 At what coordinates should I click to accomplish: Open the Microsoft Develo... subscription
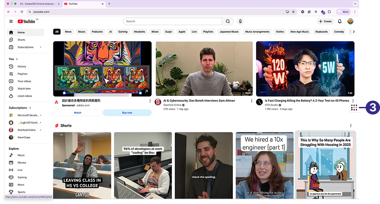25,115
